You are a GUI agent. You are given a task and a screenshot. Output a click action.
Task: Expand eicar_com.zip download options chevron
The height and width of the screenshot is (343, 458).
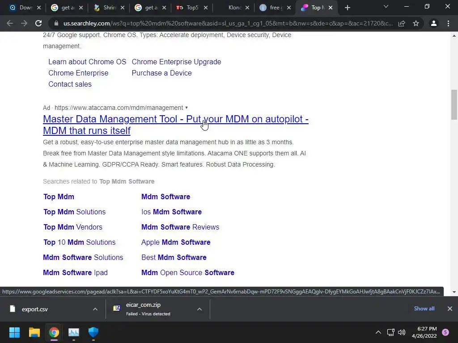[x=199, y=309]
